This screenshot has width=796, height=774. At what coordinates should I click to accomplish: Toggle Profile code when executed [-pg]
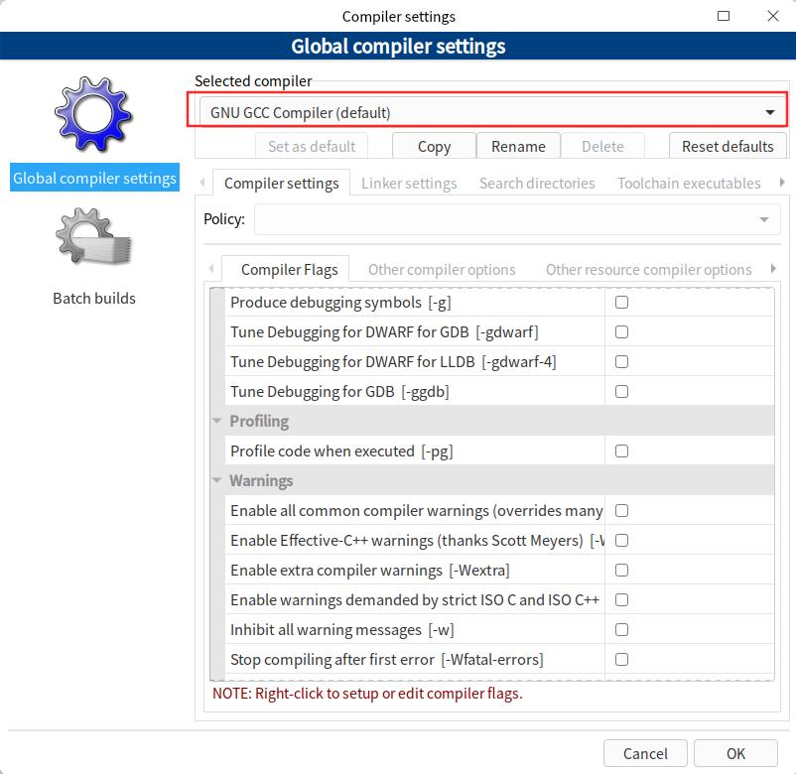click(x=621, y=451)
